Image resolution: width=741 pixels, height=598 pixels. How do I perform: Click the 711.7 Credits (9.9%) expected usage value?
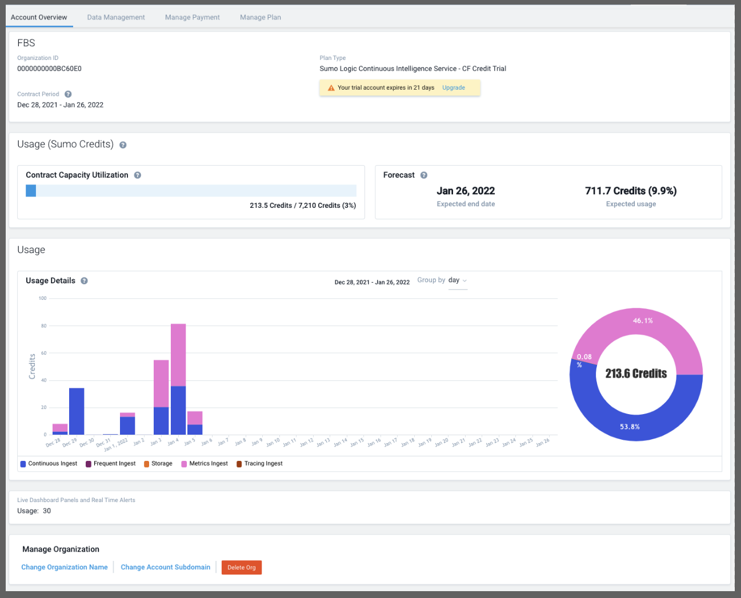pyautogui.click(x=631, y=191)
